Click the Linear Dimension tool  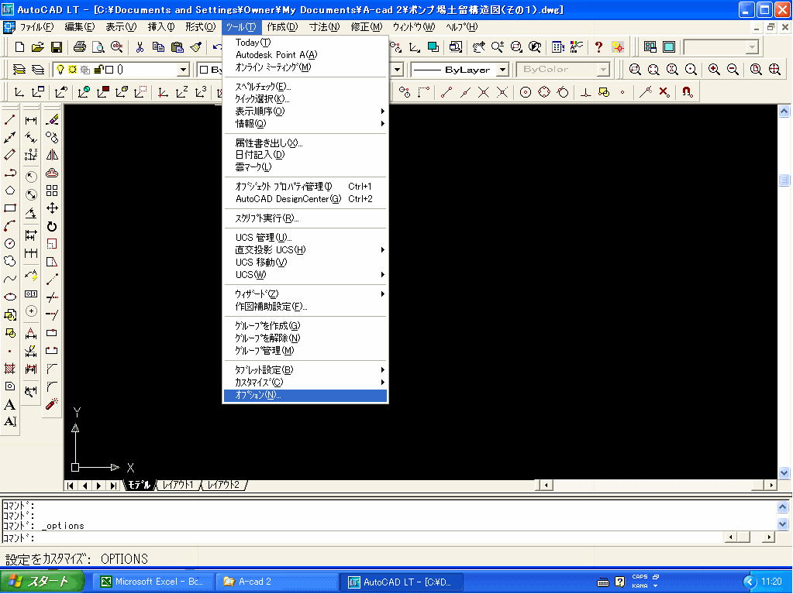[x=31, y=120]
